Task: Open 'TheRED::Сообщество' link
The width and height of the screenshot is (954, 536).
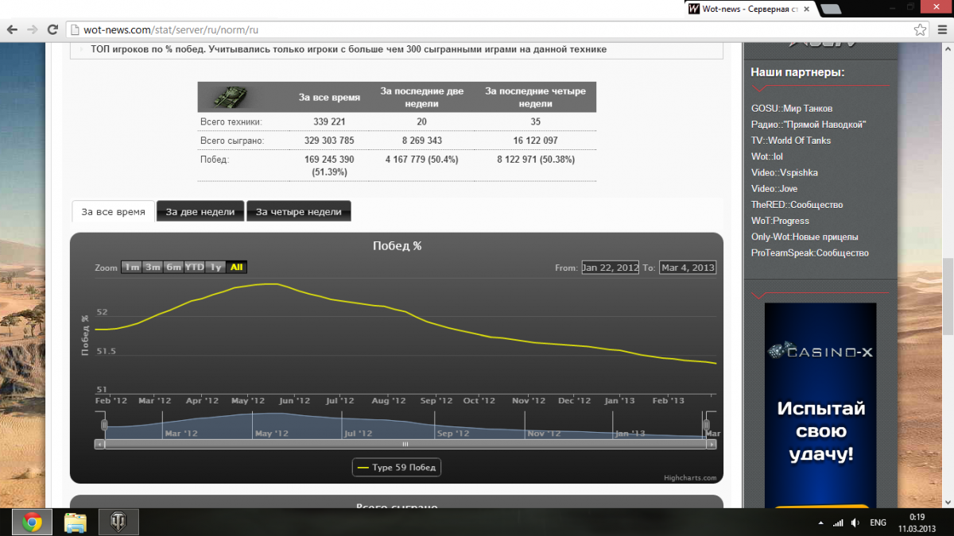Action: (797, 205)
